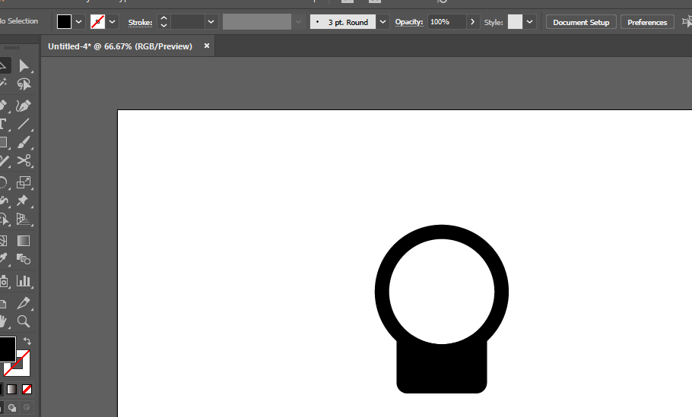Select the Column Graph tool

click(24, 281)
